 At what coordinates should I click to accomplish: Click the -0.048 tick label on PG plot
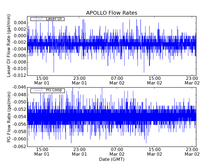(x=19, y=95)
